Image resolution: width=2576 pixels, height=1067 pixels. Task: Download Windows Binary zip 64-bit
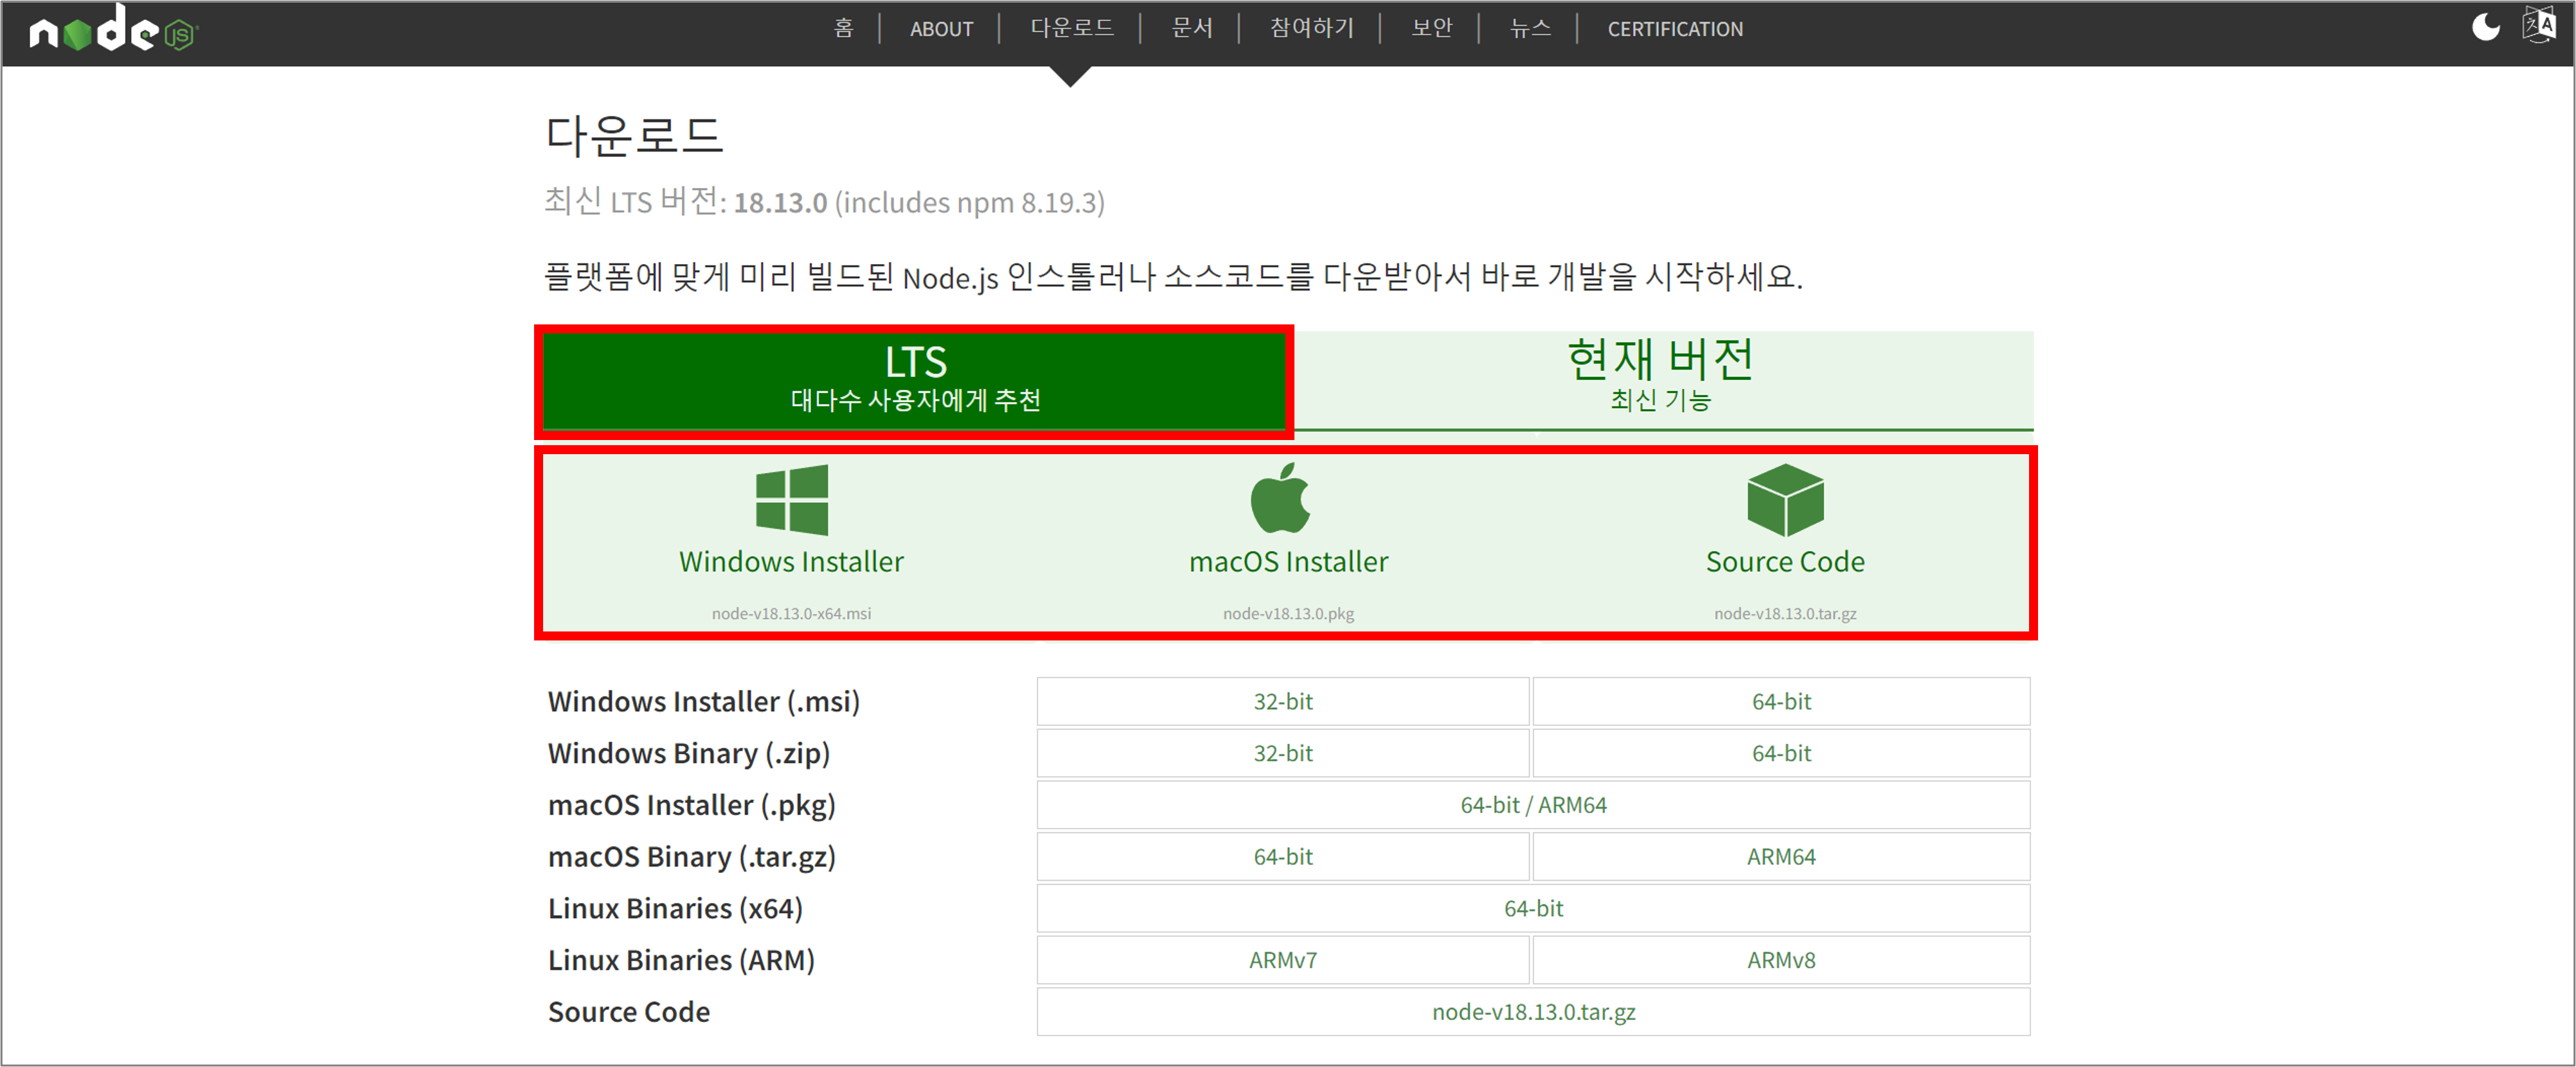pos(1780,754)
